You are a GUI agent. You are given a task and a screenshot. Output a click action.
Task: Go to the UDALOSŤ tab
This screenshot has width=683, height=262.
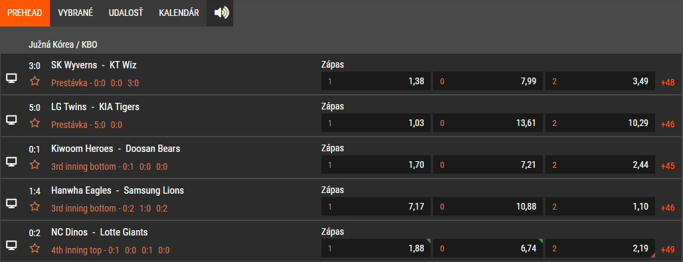point(126,13)
